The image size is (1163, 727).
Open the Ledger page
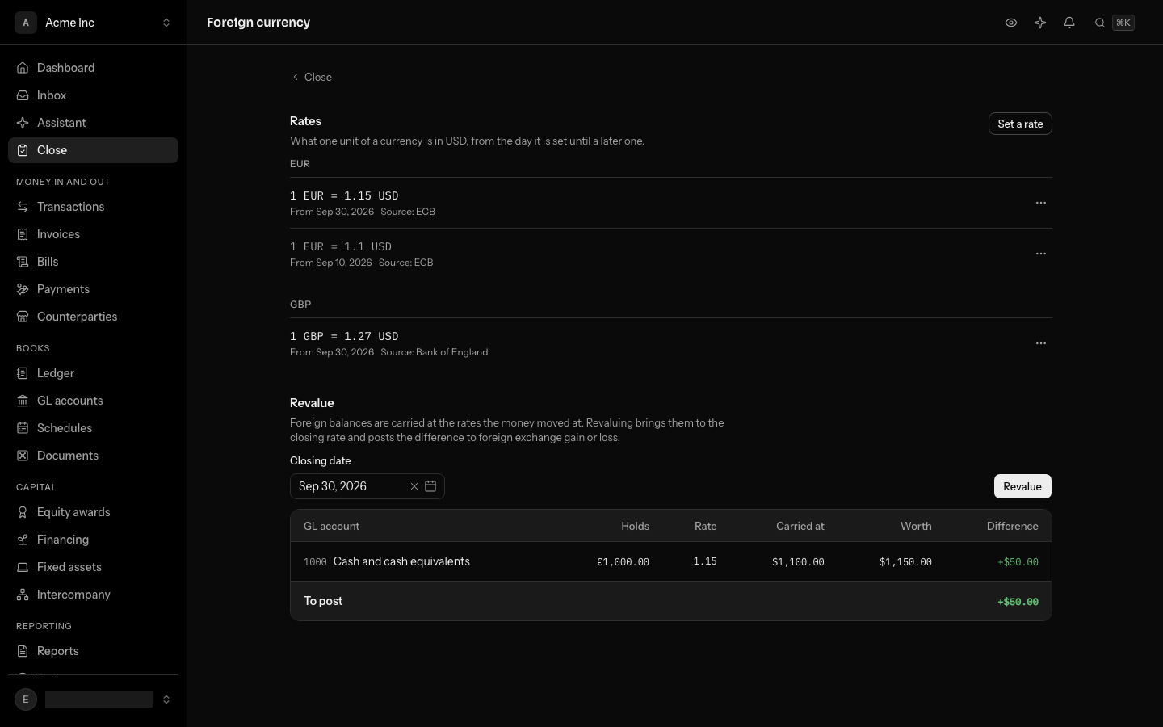(x=93, y=373)
